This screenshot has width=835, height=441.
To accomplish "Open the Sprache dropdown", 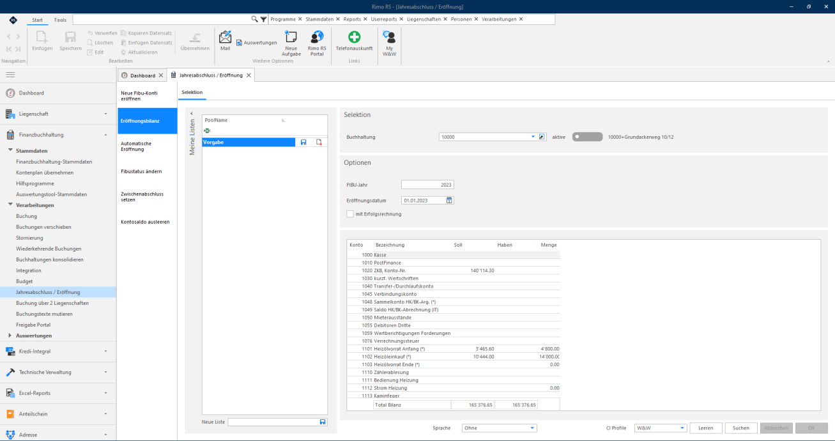I will coord(533,428).
